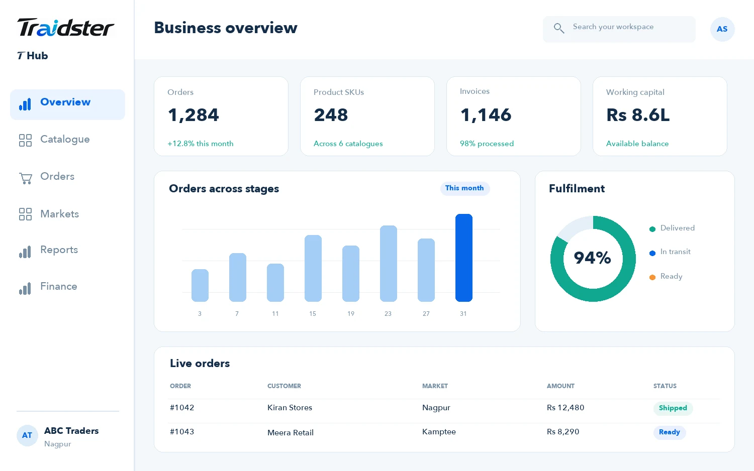This screenshot has height=471, width=754.
Task: Click the dark blue bar for day 31
Action: point(464,258)
